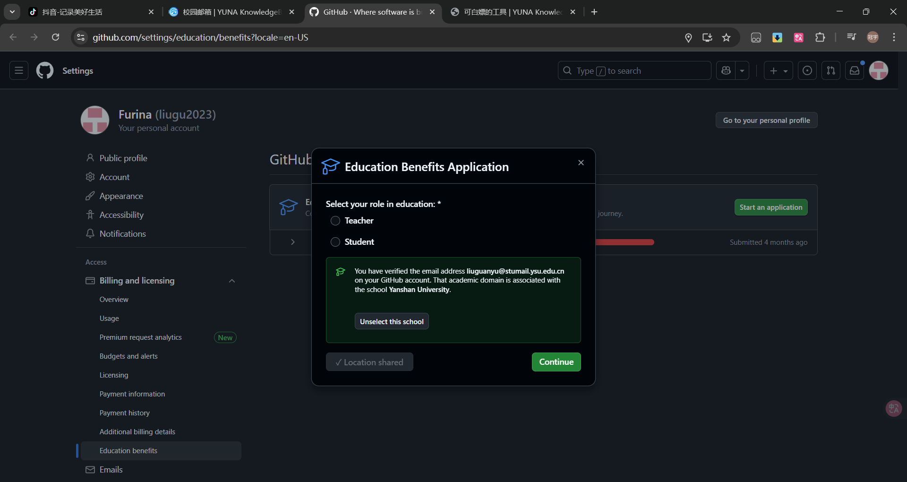Open the Pull requests icon
Image resolution: width=907 pixels, height=482 pixels.
[831, 70]
